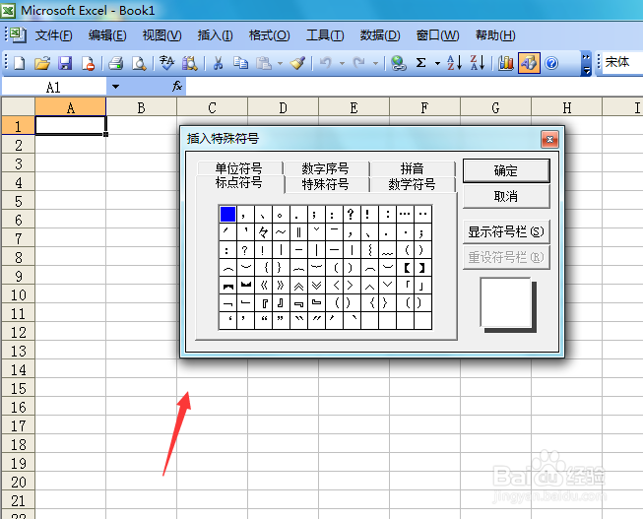Screen dimensions: 643x519
Task: Click the formula bar input field
Action: [415, 87]
